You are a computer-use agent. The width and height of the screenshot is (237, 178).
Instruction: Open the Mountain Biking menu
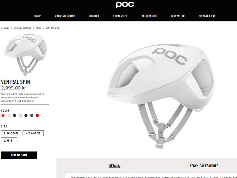click(x=65, y=16)
